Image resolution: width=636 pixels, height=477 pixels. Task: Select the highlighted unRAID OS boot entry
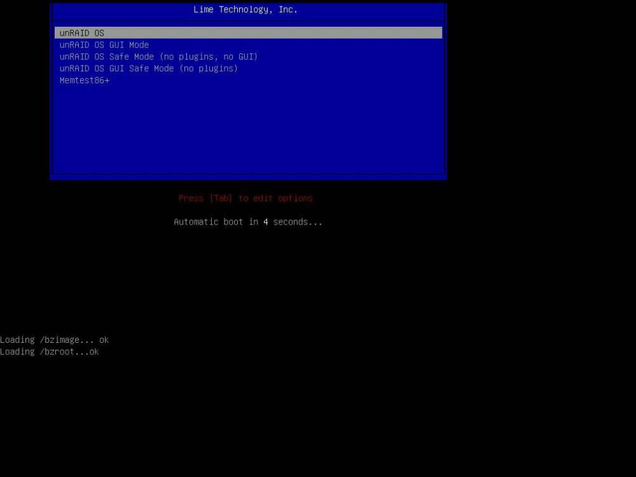(248, 33)
